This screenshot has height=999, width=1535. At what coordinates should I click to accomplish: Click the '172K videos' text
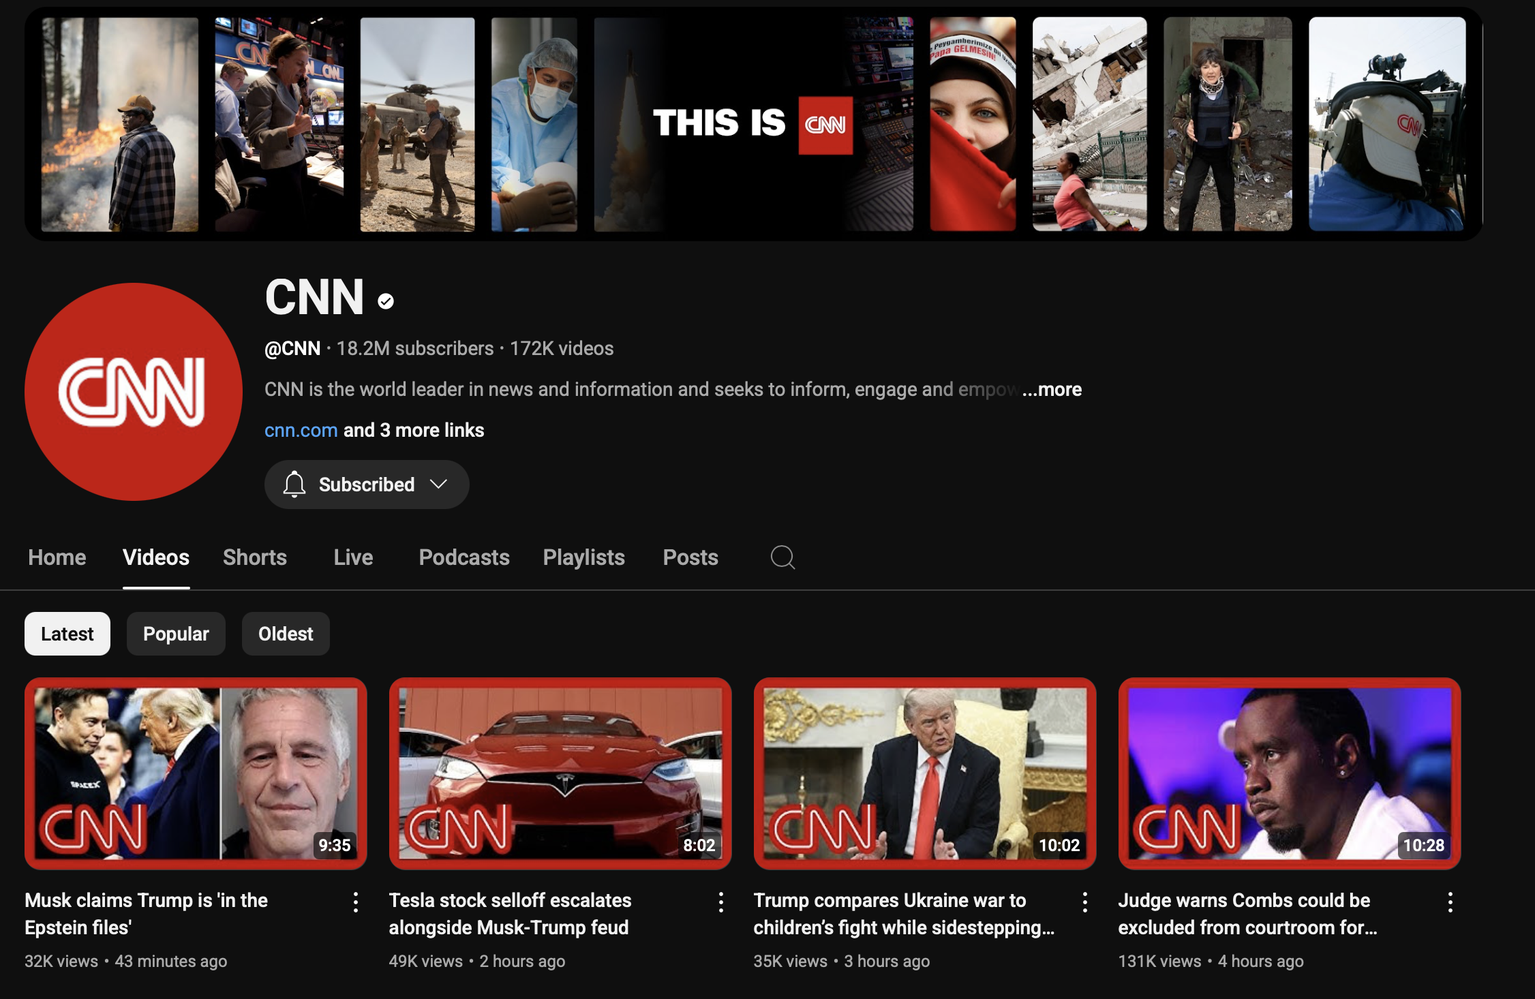(562, 348)
